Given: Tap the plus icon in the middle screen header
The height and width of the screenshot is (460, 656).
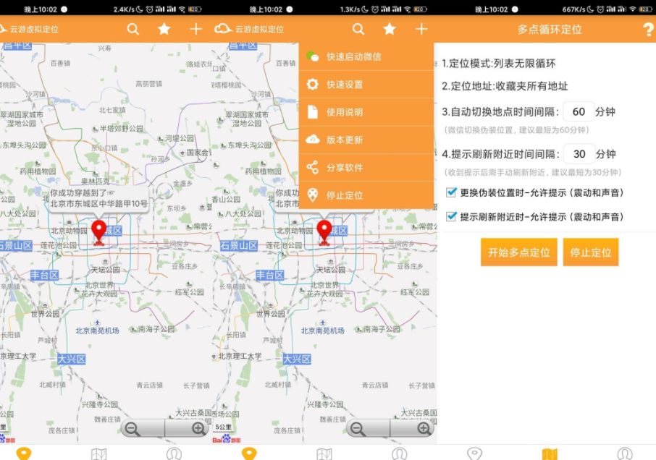Looking at the screenshot, I should [421, 29].
